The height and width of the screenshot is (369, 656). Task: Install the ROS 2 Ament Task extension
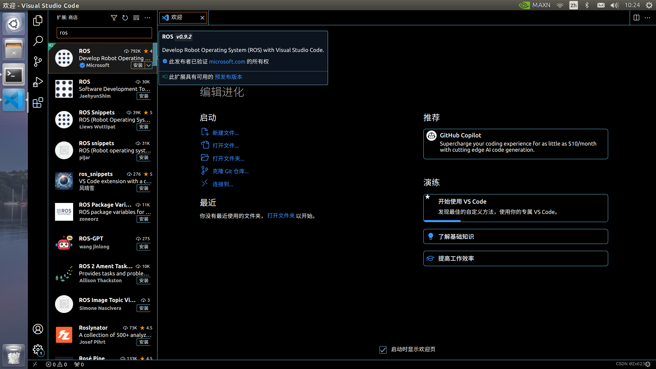[x=144, y=281]
